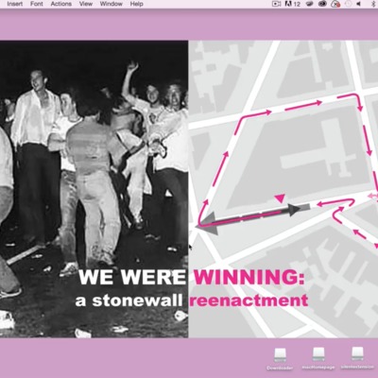Viewport: 378px width, 378px height.
Task: Click the pink "WINNING:" title text
Action: click(249, 278)
